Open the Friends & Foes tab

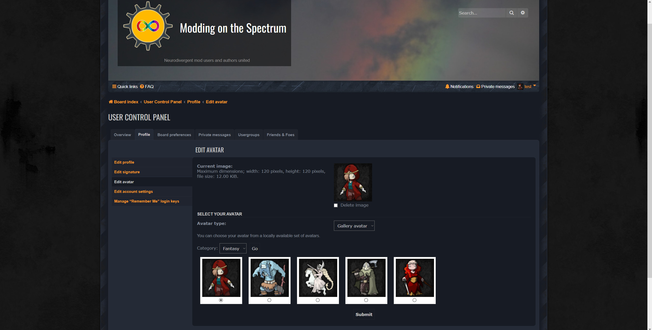click(x=280, y=135)
